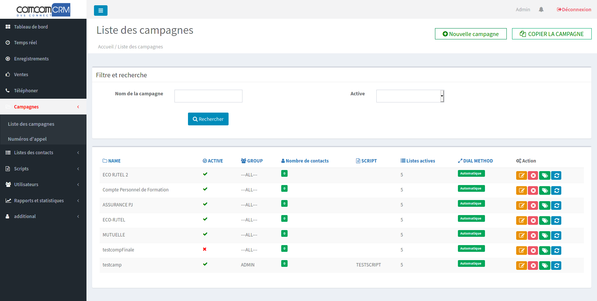
Task: Toggle the red inactive cross for testcompFinale
Action: click(x=205, y=249)
